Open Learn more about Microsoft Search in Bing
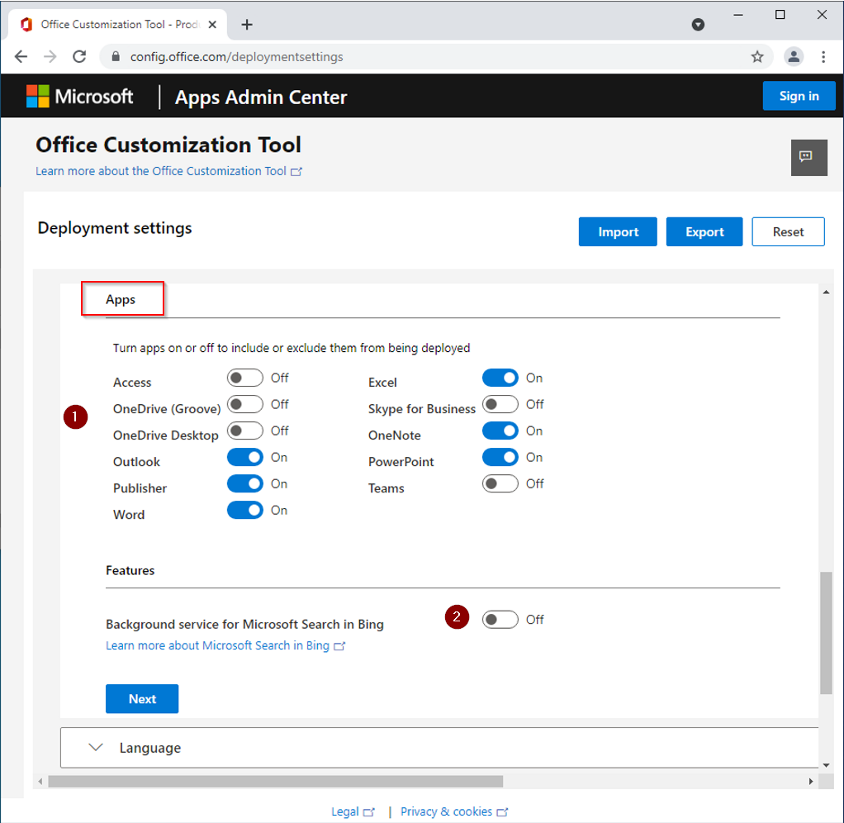This screenshot has height=823, width=844. (225, 646)
